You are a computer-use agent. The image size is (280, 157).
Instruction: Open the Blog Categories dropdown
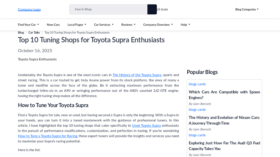coord(247,9)
